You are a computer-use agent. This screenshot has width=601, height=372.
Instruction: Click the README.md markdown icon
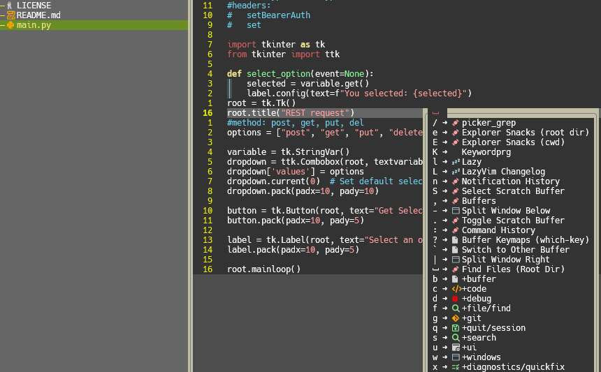pyautogui.click(x=10, y=15)
